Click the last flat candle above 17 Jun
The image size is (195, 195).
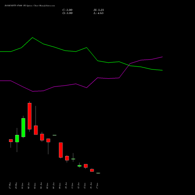(x=98, y=173)
